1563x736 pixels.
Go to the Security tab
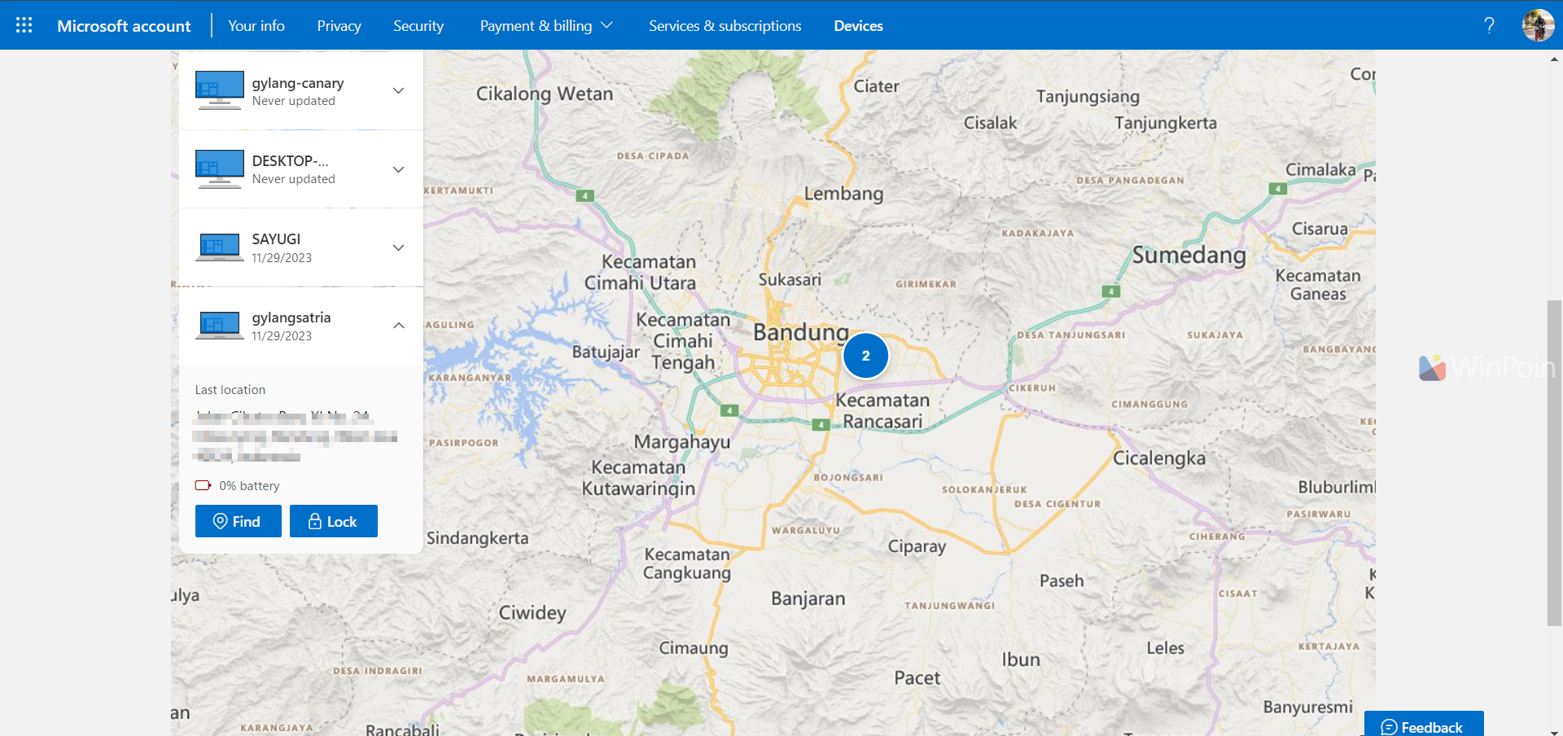[x=418, y=25]
